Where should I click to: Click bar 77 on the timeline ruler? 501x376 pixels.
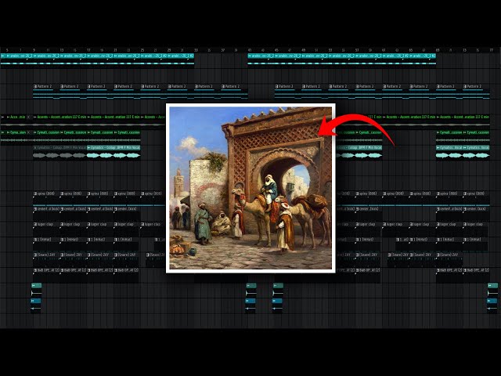pos(492,50)
